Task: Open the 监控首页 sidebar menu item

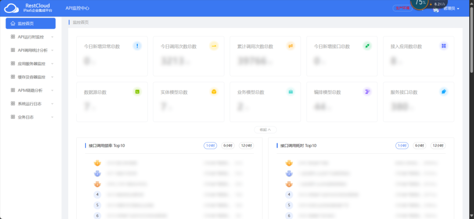Action: pyautogui.click(x=31, y=24)
